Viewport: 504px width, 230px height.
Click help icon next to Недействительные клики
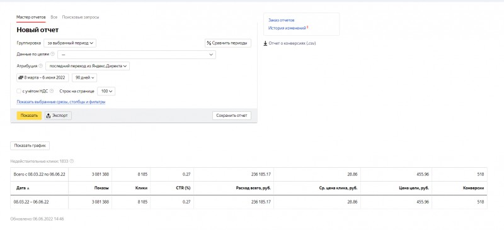click(72, 161)
